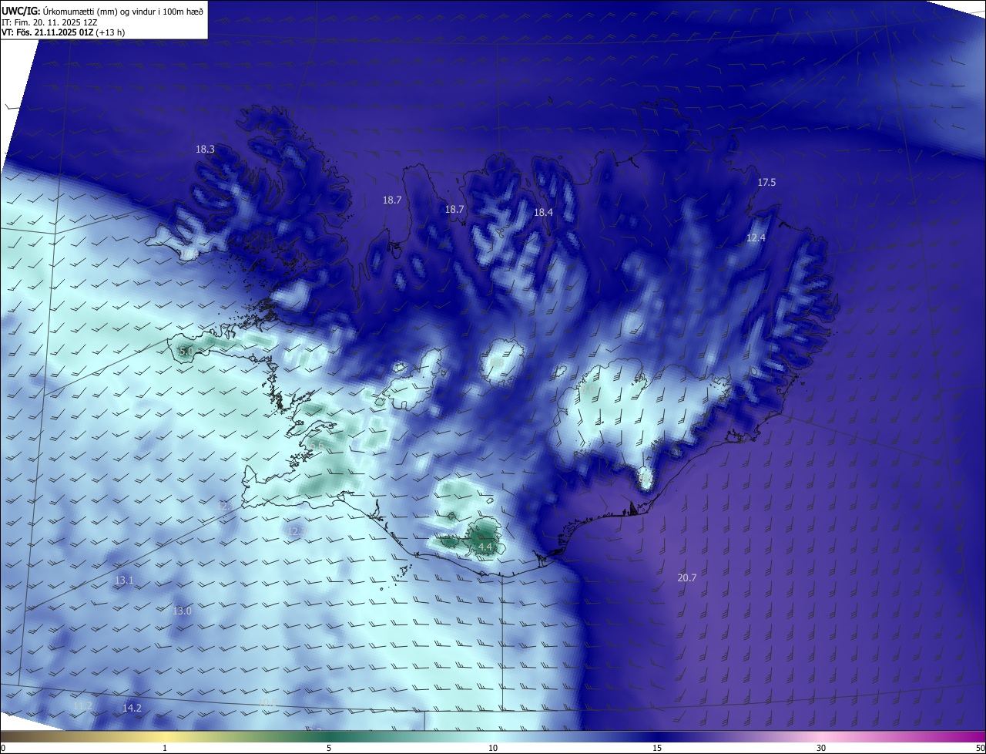Click the '10' tick on the colour scale
This screenshot has width=986, height=754.
[493, 749]
